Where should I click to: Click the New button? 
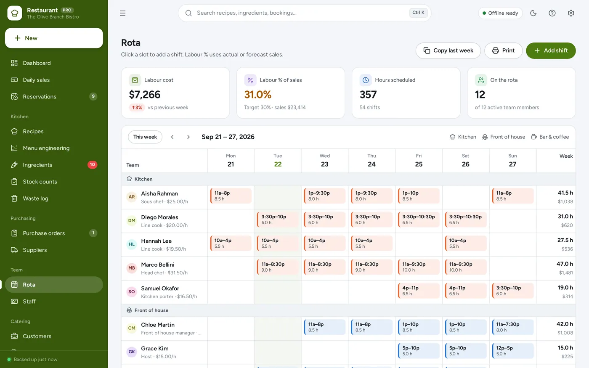pos(54,38)
